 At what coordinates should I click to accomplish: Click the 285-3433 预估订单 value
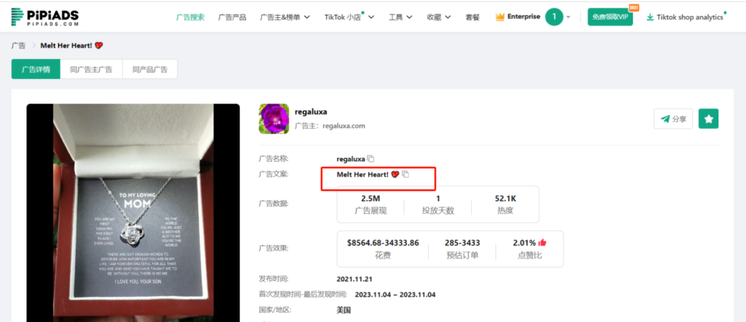coord(462,243)
